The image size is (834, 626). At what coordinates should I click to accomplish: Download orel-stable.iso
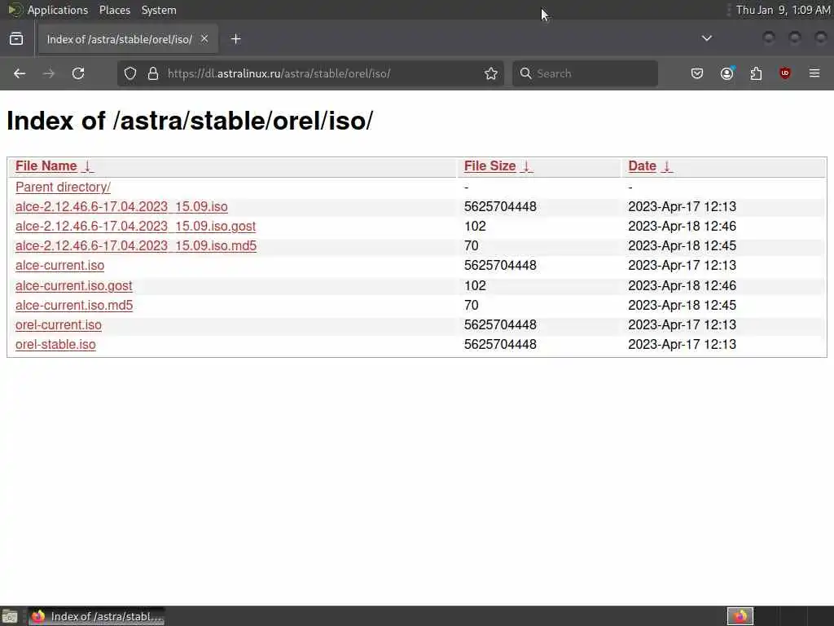[55, 345]
